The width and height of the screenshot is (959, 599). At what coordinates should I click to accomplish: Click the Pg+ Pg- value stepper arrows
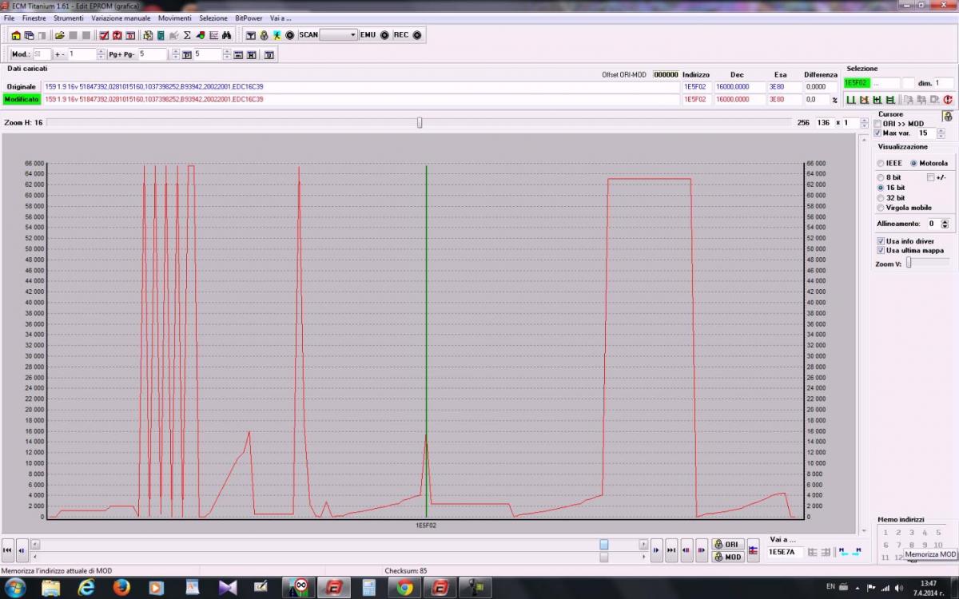point(175,54)
